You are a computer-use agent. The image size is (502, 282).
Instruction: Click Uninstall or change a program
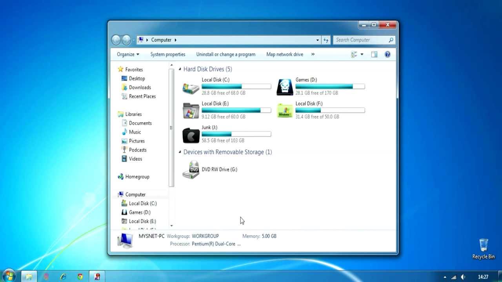tap(226, 54)
